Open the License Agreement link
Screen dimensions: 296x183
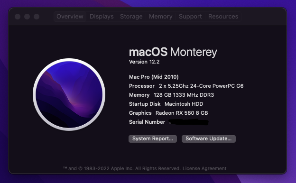click(204, 168)
